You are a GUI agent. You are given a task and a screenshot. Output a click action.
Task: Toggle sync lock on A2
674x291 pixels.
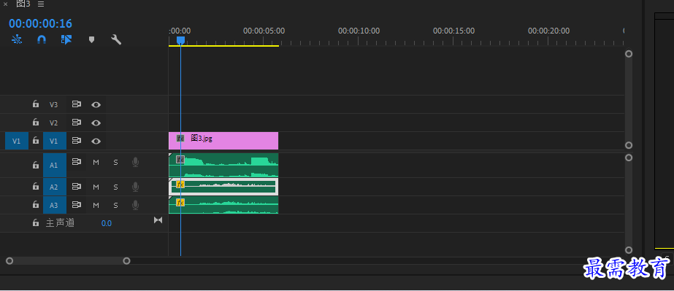[77, 187]
